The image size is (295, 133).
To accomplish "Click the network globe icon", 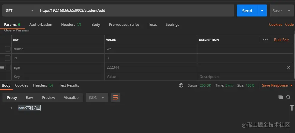I will pos(181,85).
